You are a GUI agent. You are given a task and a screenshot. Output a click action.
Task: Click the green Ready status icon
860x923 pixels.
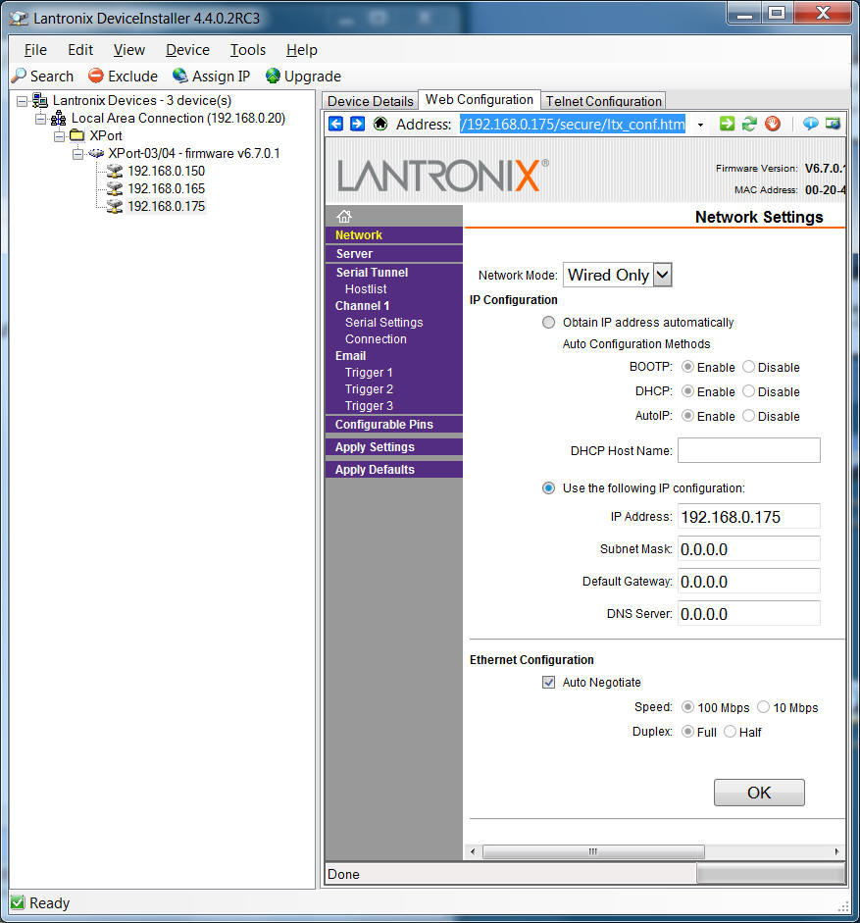(18, 902)
